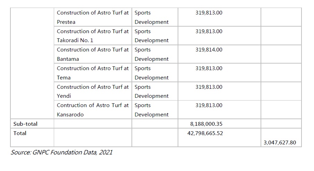Image resolution: width=314 pixels, height=171 pixels.
Task: Select the amount in the Prestea row
Action: (209, 13)
